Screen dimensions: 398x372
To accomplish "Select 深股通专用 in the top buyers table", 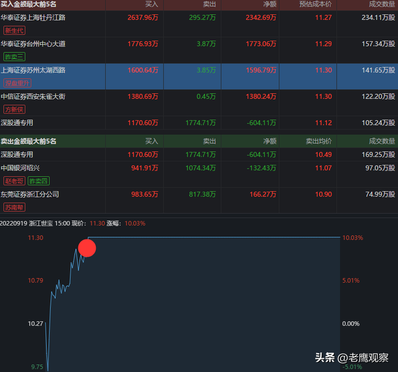I will tap(17, 123).
